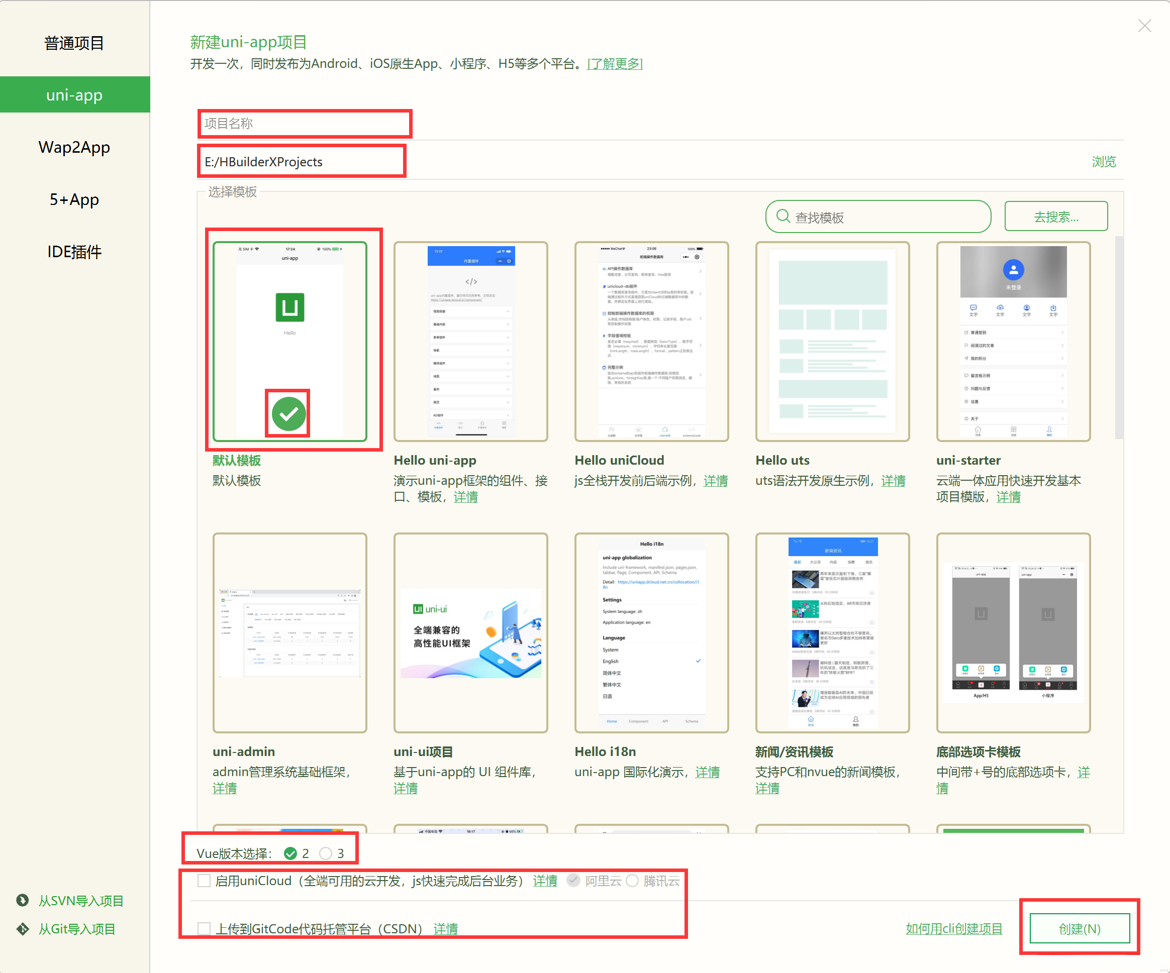Open the 5+App section

(x=74, y=199)
